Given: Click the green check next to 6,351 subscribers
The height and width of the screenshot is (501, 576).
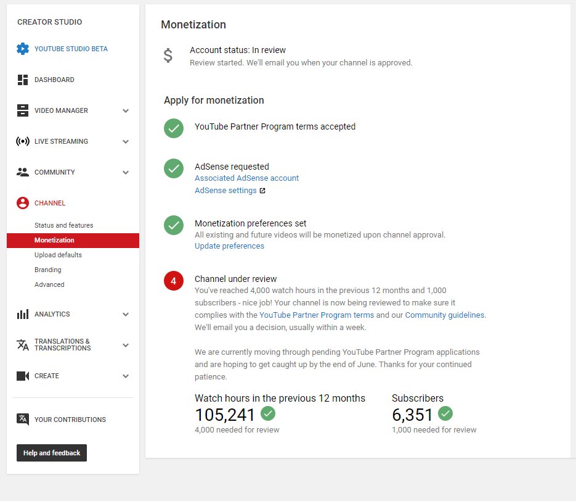Looking at the screenshot, I should tap(445, 413).
